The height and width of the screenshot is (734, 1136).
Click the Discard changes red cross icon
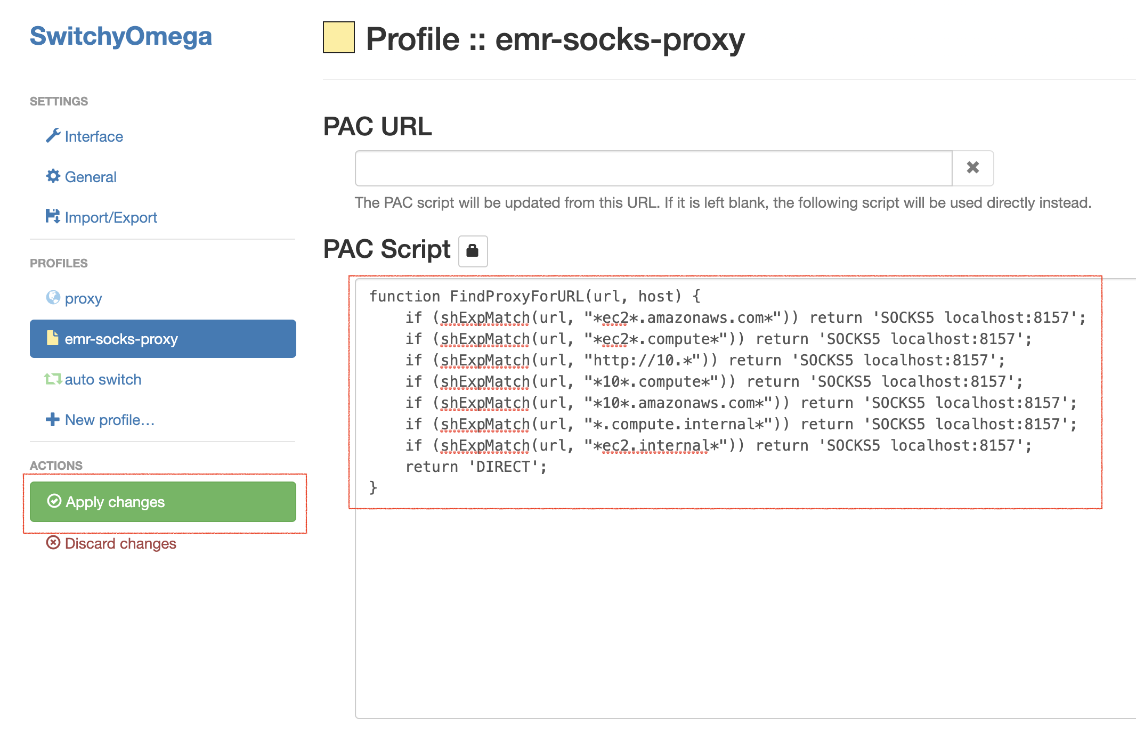pyautogui.click(x=53, y=543)
